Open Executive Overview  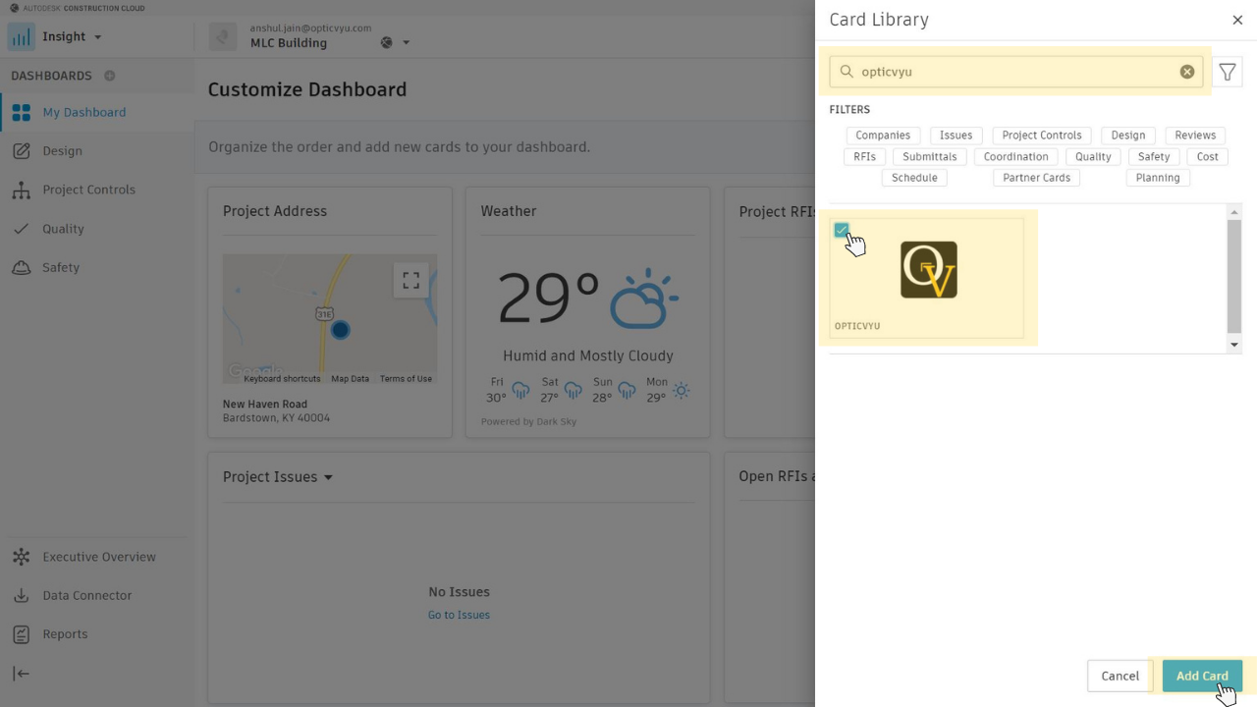point(99,557)
